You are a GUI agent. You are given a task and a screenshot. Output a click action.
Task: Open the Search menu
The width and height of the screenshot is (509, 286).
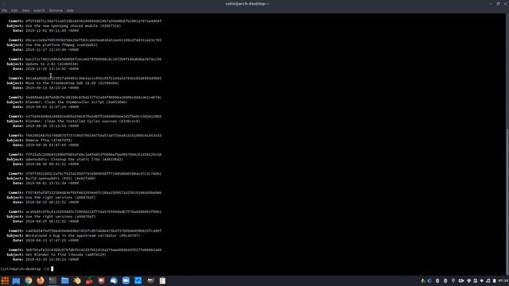[x=39, y=10]
